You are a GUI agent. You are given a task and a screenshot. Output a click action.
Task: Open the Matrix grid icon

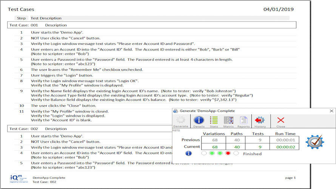[228, 120]
